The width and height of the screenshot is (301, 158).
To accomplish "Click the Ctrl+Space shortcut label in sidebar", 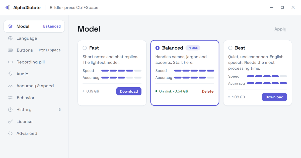I will coord(50,50).
